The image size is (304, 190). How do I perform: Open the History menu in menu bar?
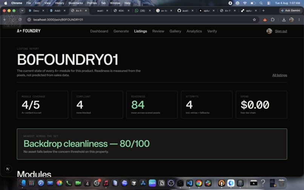coord(60,3)
